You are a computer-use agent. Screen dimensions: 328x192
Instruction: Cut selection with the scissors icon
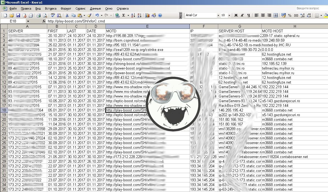tap(67, 15)
